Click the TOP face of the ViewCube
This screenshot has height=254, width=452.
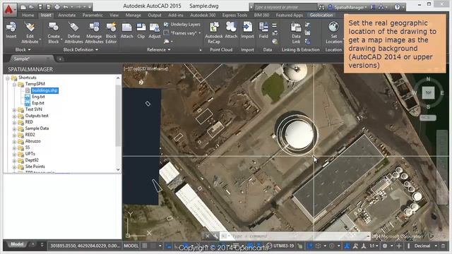point(428,92)
